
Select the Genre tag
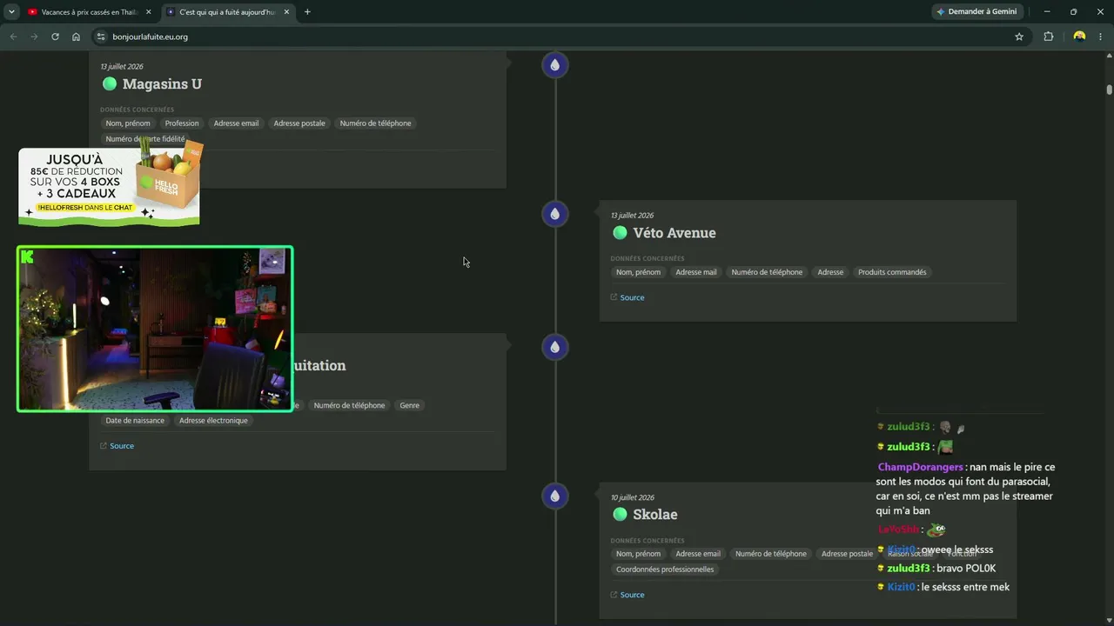tap(409, 405)
